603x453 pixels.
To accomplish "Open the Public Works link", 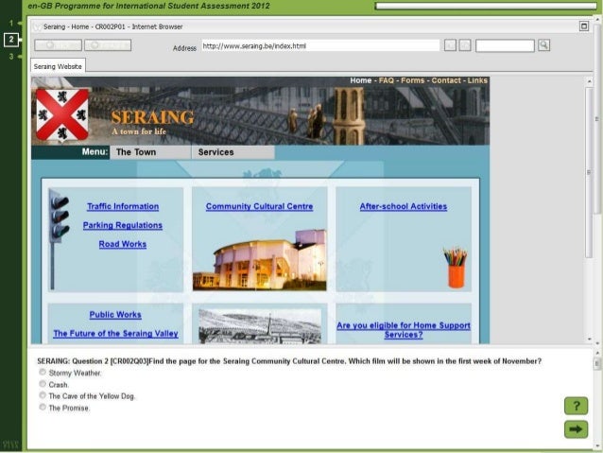I will 115,314.
